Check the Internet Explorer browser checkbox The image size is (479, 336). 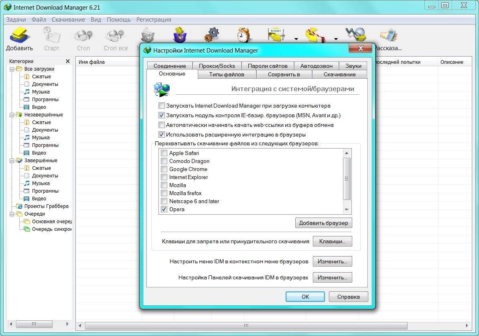(x=164, y=177)
